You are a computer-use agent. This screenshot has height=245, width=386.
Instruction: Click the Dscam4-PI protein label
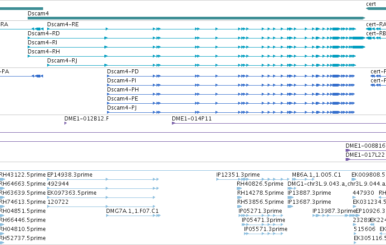click(122, 81)
